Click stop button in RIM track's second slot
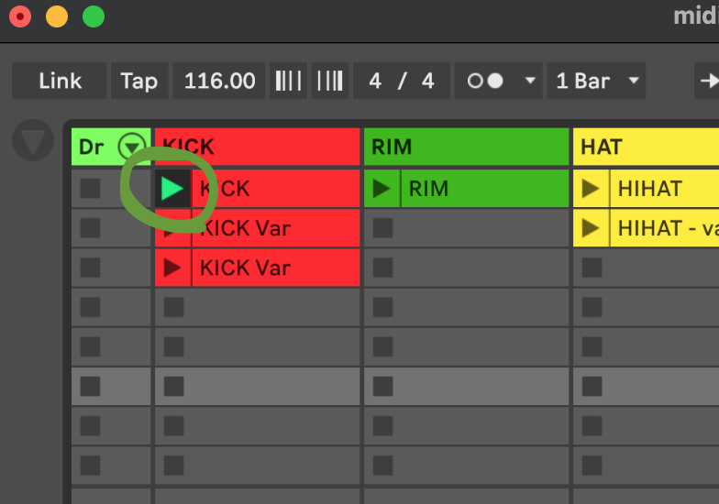Viewport: 719px width, 504px height. [382, 228]
